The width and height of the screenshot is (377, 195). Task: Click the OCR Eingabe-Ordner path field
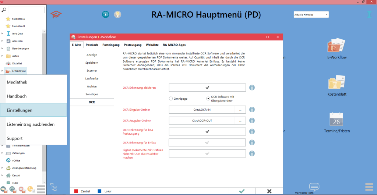click(x=202, y=110)
